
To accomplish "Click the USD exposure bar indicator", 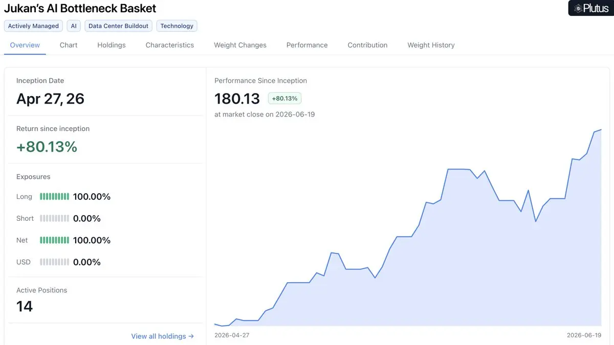I will 54,262.
